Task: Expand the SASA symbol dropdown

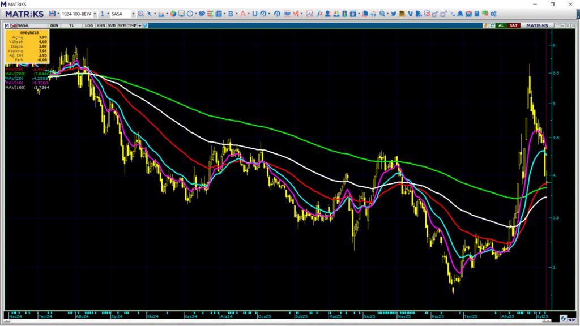Action: [x=133, y=14]
